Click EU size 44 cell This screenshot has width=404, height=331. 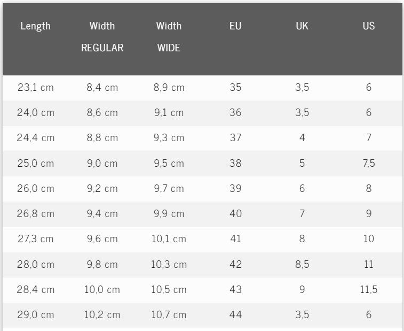pyautogui.click(x=235, y=315)
